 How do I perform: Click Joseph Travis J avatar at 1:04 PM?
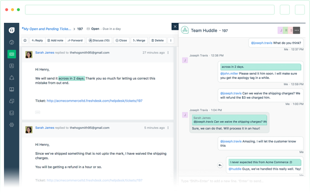pyautogui.click(x=185, y=115)
